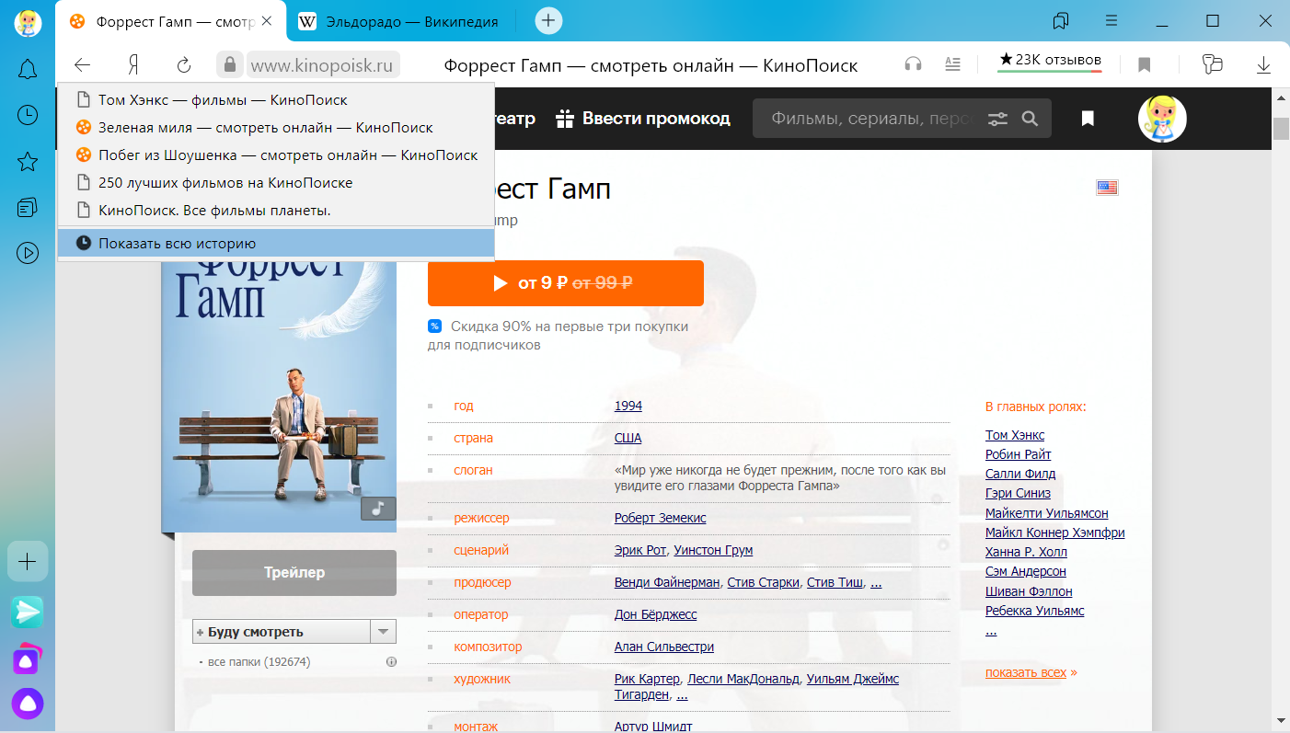Open KinoPoisk bookmarks ribbon icon

click(1088, 119)
